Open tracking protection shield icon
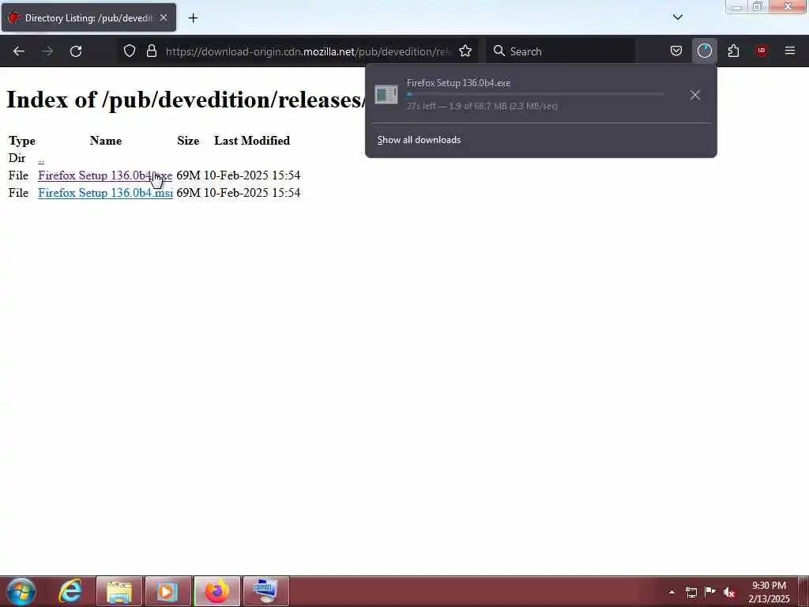The height and width of the screenshot is (607, 809). (x=130, y=51)
